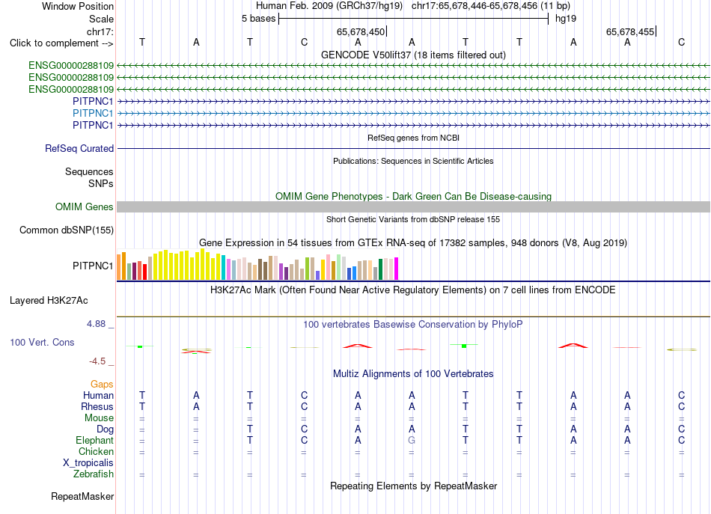This screenshot has height=514, width=711.
Task: Open 'Short Genetic Variants from dbSNP release 155' title
Action: (413, 219)
